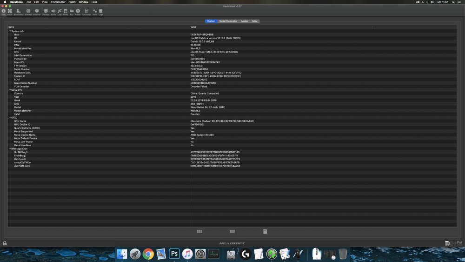
Task: Open the Installed kexts toolbar section
Action: [37, 12]
